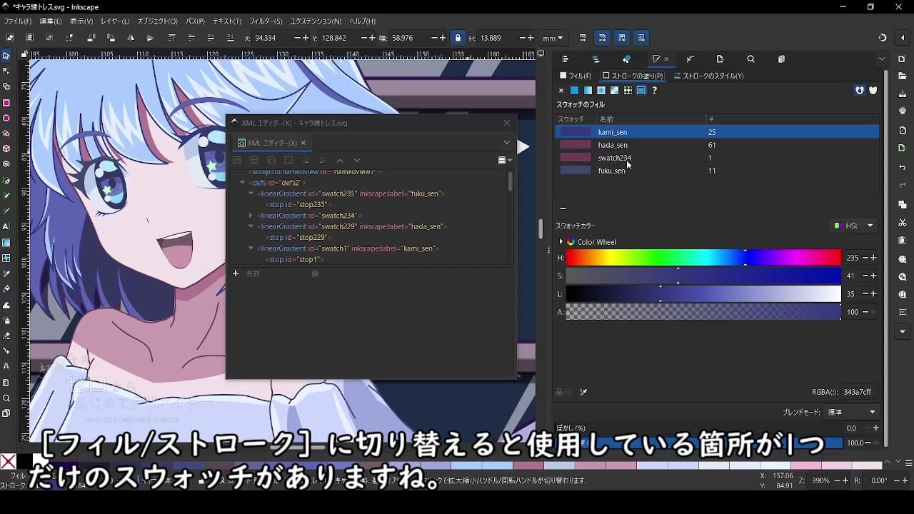Select the Ellipse tool in toolbox
The width and height of the screenshot is (914, 514).
pos(6,118)
